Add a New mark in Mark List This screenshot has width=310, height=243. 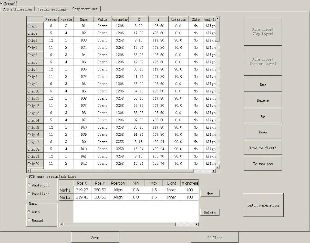pos(210,194)
